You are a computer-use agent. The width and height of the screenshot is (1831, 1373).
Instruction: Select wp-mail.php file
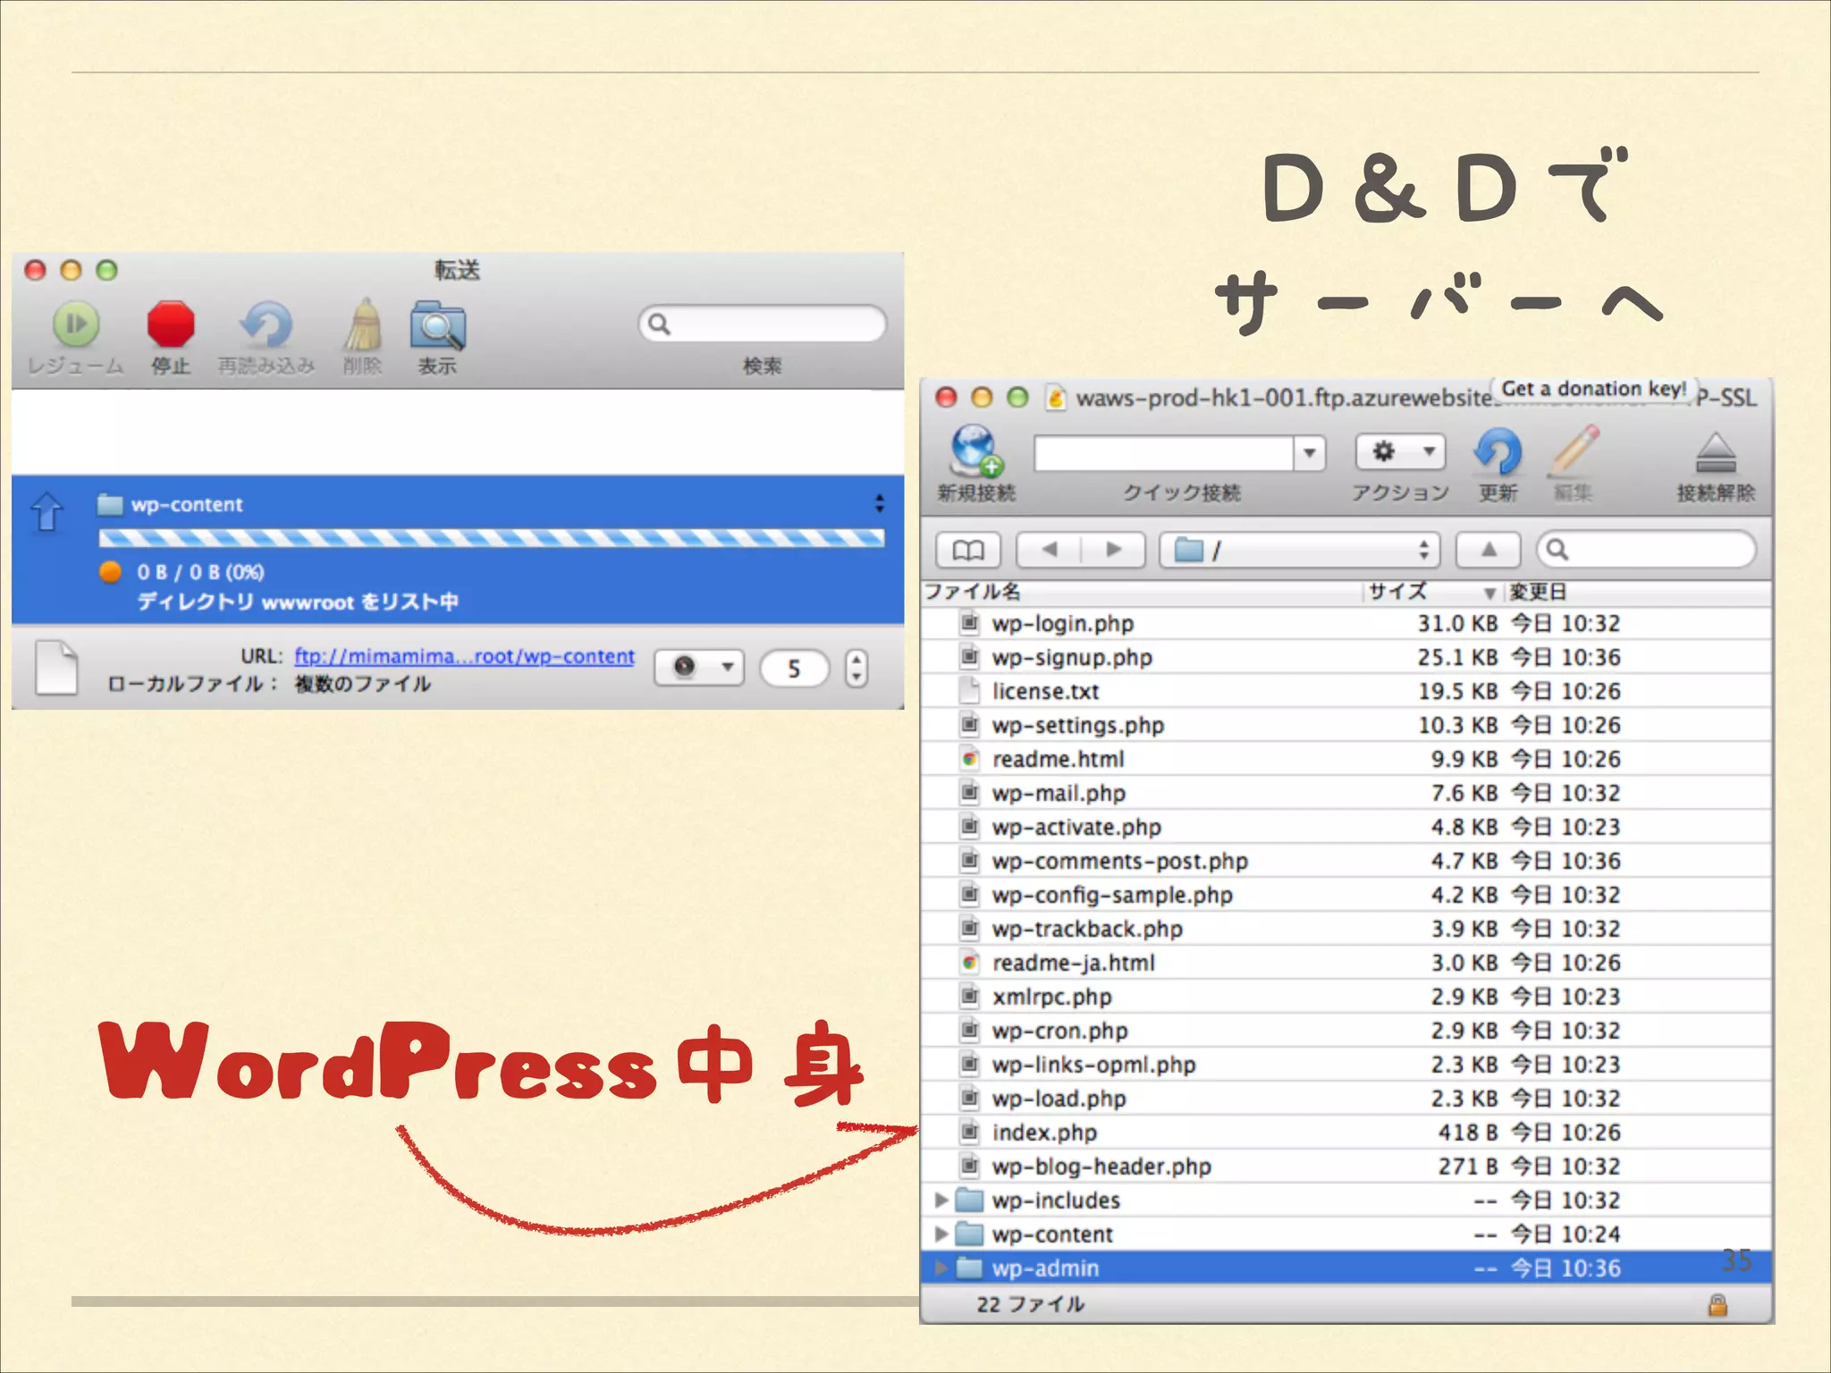coord(1346,793)
